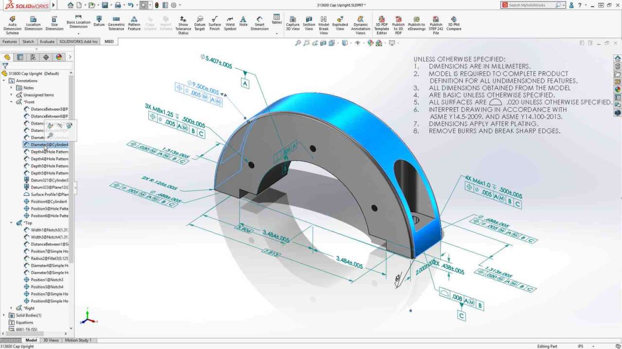The image size is (622, 349).
Task: Collapse the *Front annotation view
Action: click(x=11, y=102)
